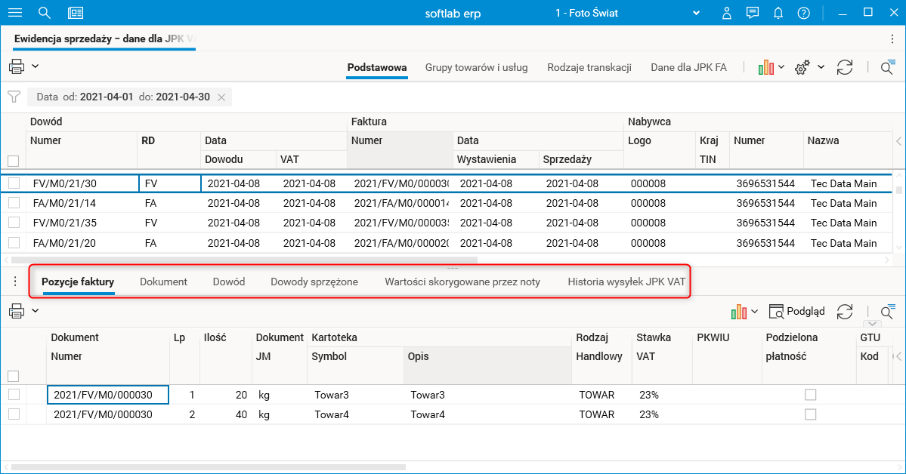Check the row FA/M0/21/20 checkbox
The width and height of the screenshot is (906, 474).
click(14, 242)
